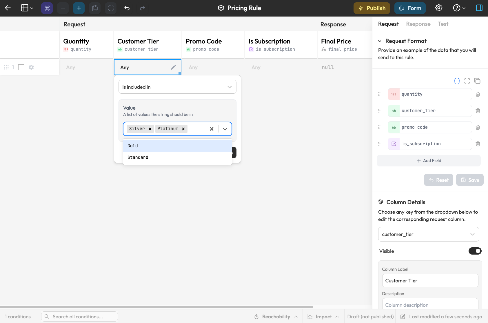Viewport: 488px width, 323px height.
Task: Click the Add Field button
Action: pyautogui.click(x=429, y=161)
